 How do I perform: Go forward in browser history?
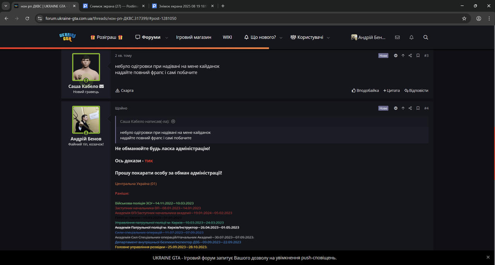point(17,18)
